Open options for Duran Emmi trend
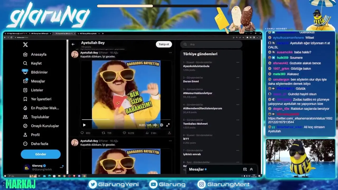This screenshot has height=190, width=338. coord(238,78)
